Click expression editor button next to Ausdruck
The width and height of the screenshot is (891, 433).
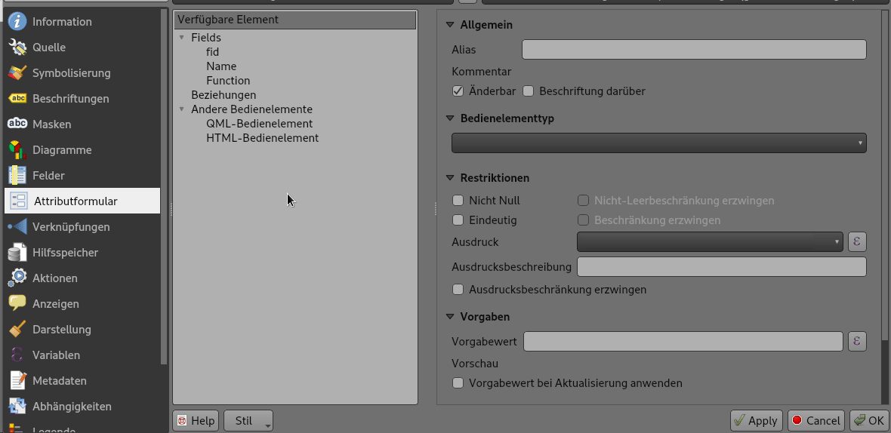point(856,242)
